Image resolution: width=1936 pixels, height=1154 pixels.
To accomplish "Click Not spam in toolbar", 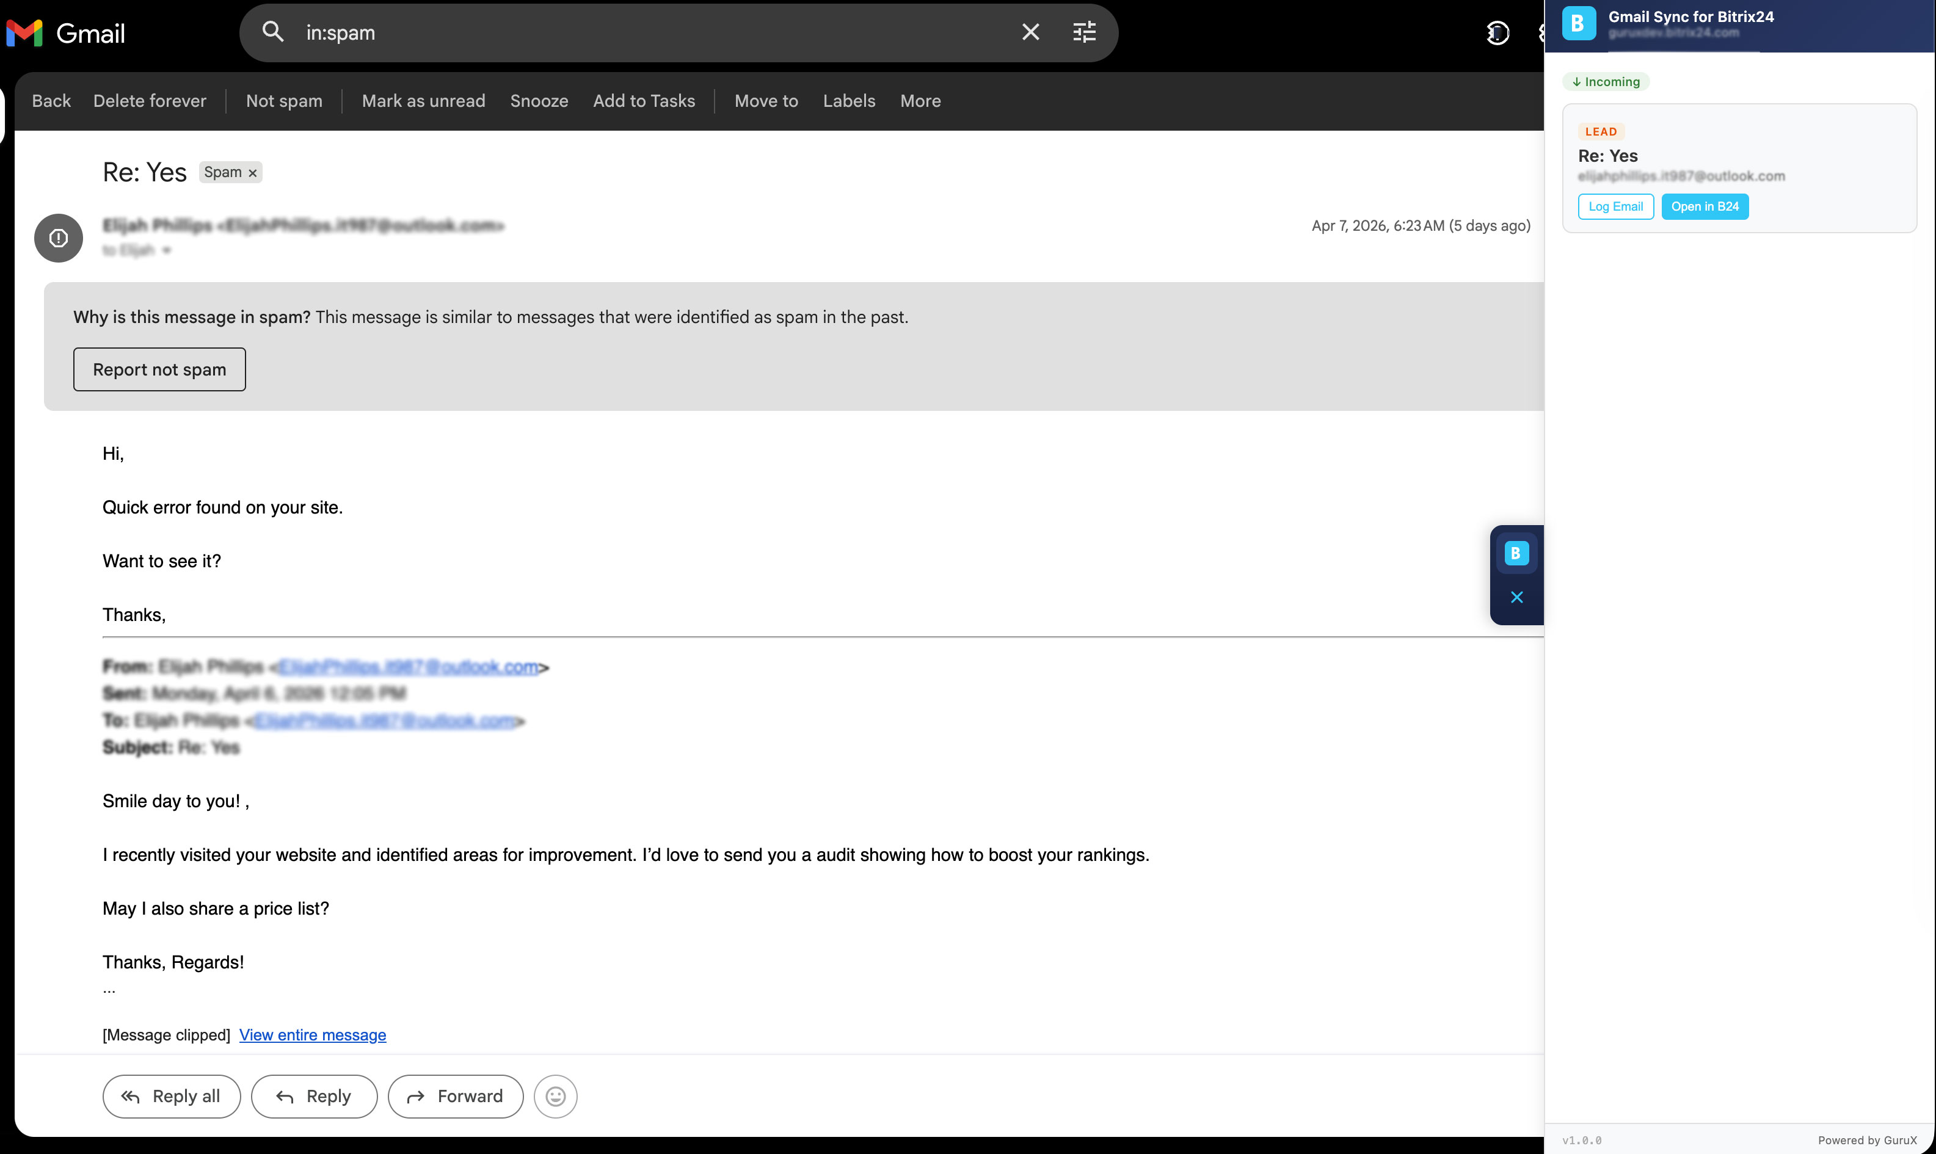I will [x=284, y=101].
